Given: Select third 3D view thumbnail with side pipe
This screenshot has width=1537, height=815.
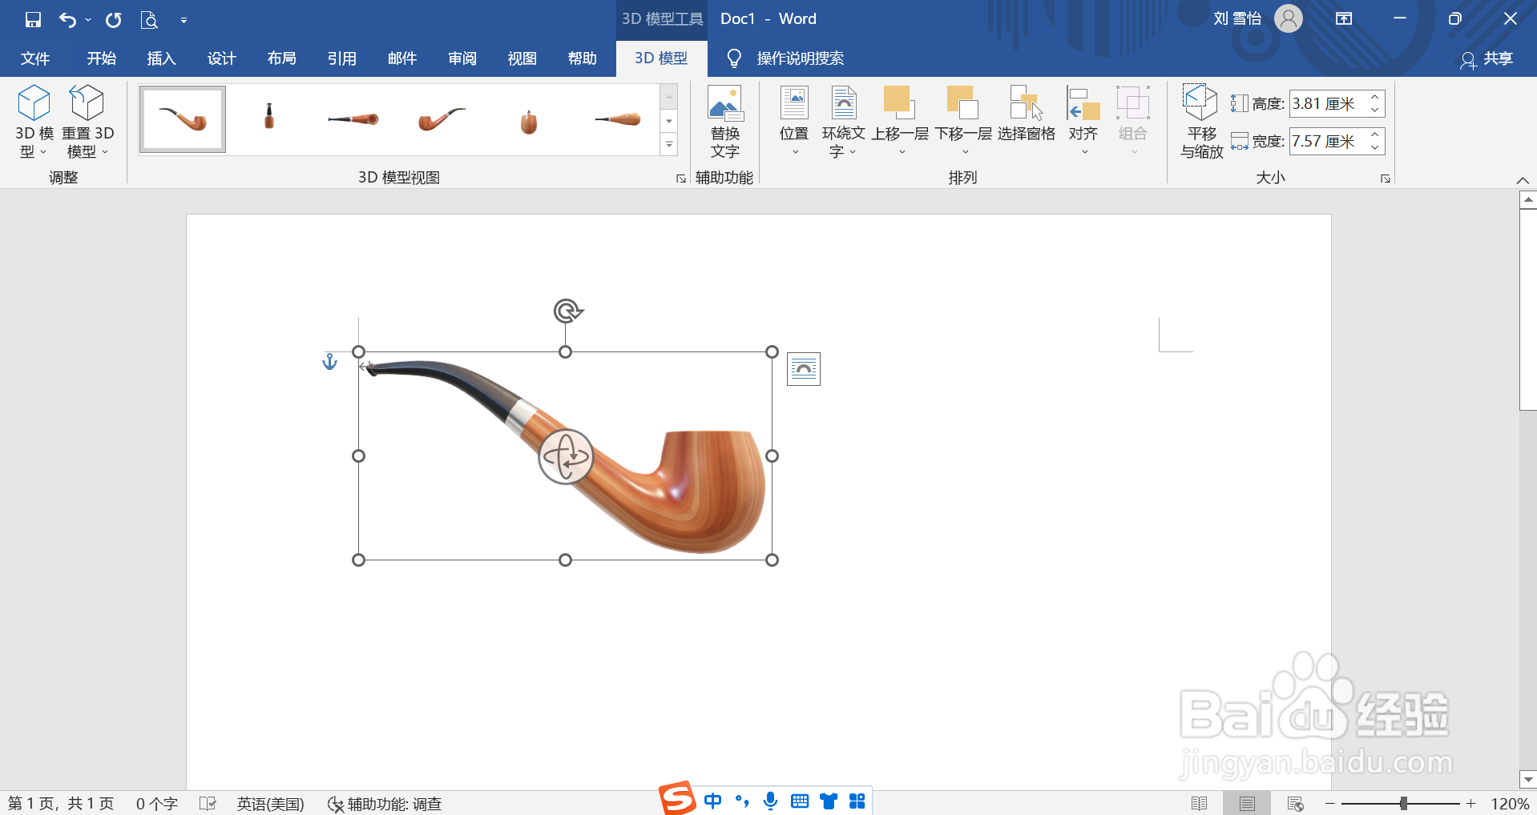Looking at the screenshot, I should coord(353,119).
